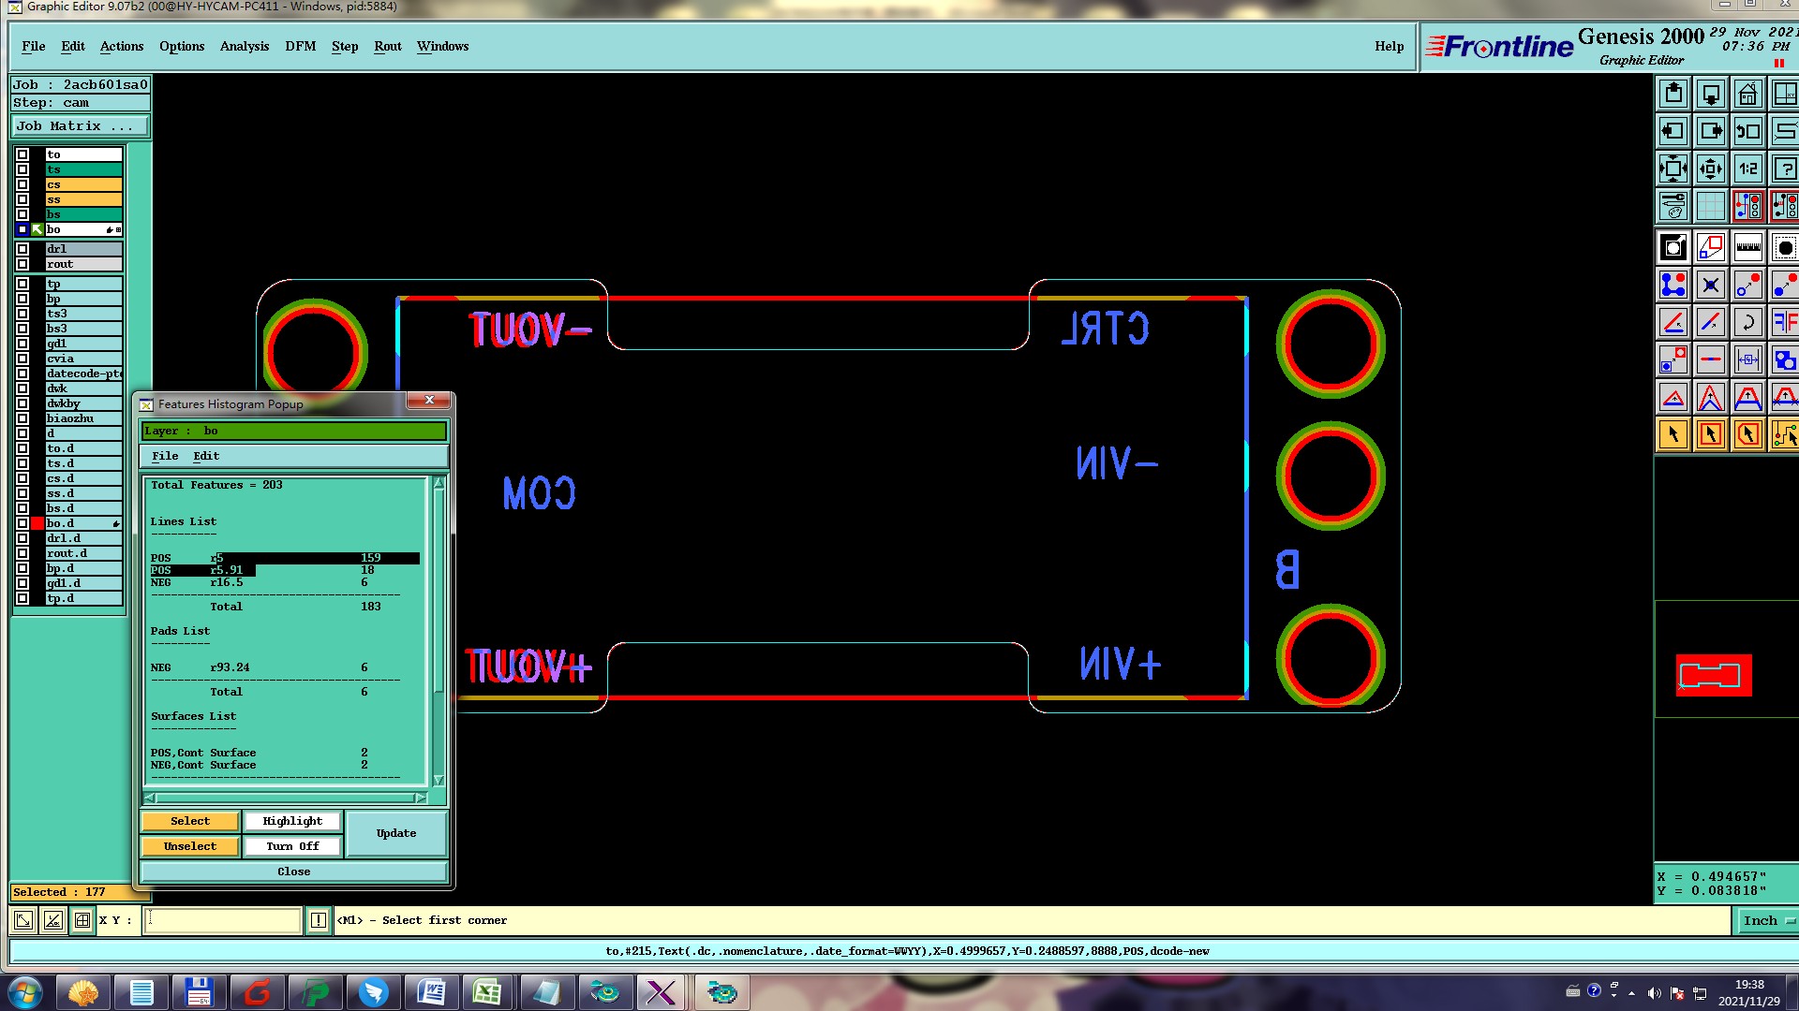Toggle the checkbox for layer 'ts'
The height and width of the screenshot is (1011, 1799).
(22, 170)
